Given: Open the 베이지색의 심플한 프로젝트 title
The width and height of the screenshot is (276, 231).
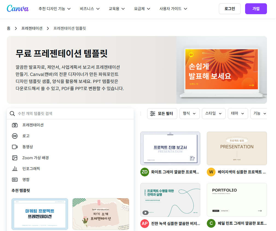Looking at the screenshot, I should tap(242, 172).
